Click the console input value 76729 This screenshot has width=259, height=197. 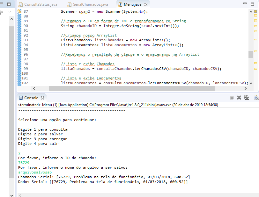24,163
